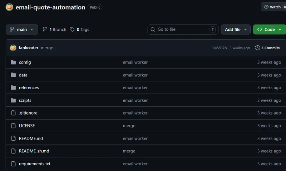Click the T keyboard shortcut hint badge

point(212,30)
